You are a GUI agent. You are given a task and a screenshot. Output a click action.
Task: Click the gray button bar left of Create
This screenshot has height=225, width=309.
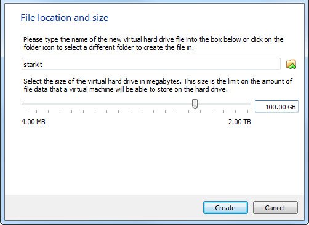pos(103,208)
